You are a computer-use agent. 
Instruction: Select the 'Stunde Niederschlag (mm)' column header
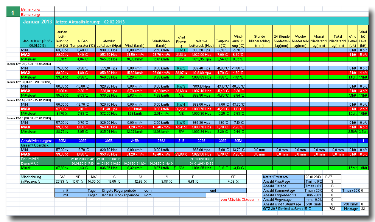pyautogui.click(x=259, y=37)
